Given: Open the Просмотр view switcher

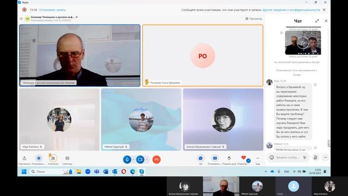Looking at the screenshot, I should coord(254,19).
